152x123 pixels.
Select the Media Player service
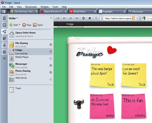tap(30, 58)
